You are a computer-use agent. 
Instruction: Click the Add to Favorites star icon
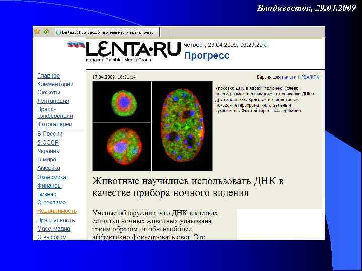46,31
